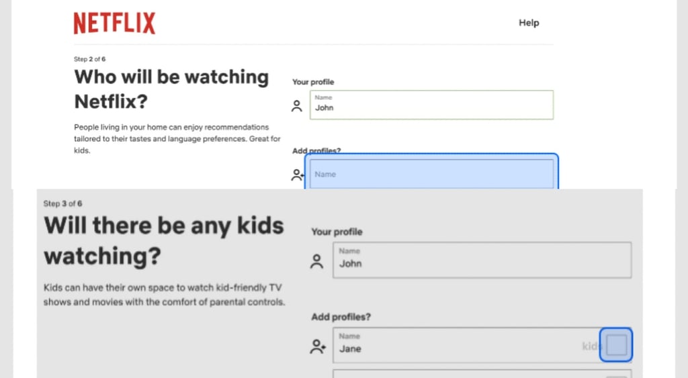This screenshot has width=688, height=378.
Task: Click the 'Who will be watching Netflix?' heading
Action: coord(171,89)
